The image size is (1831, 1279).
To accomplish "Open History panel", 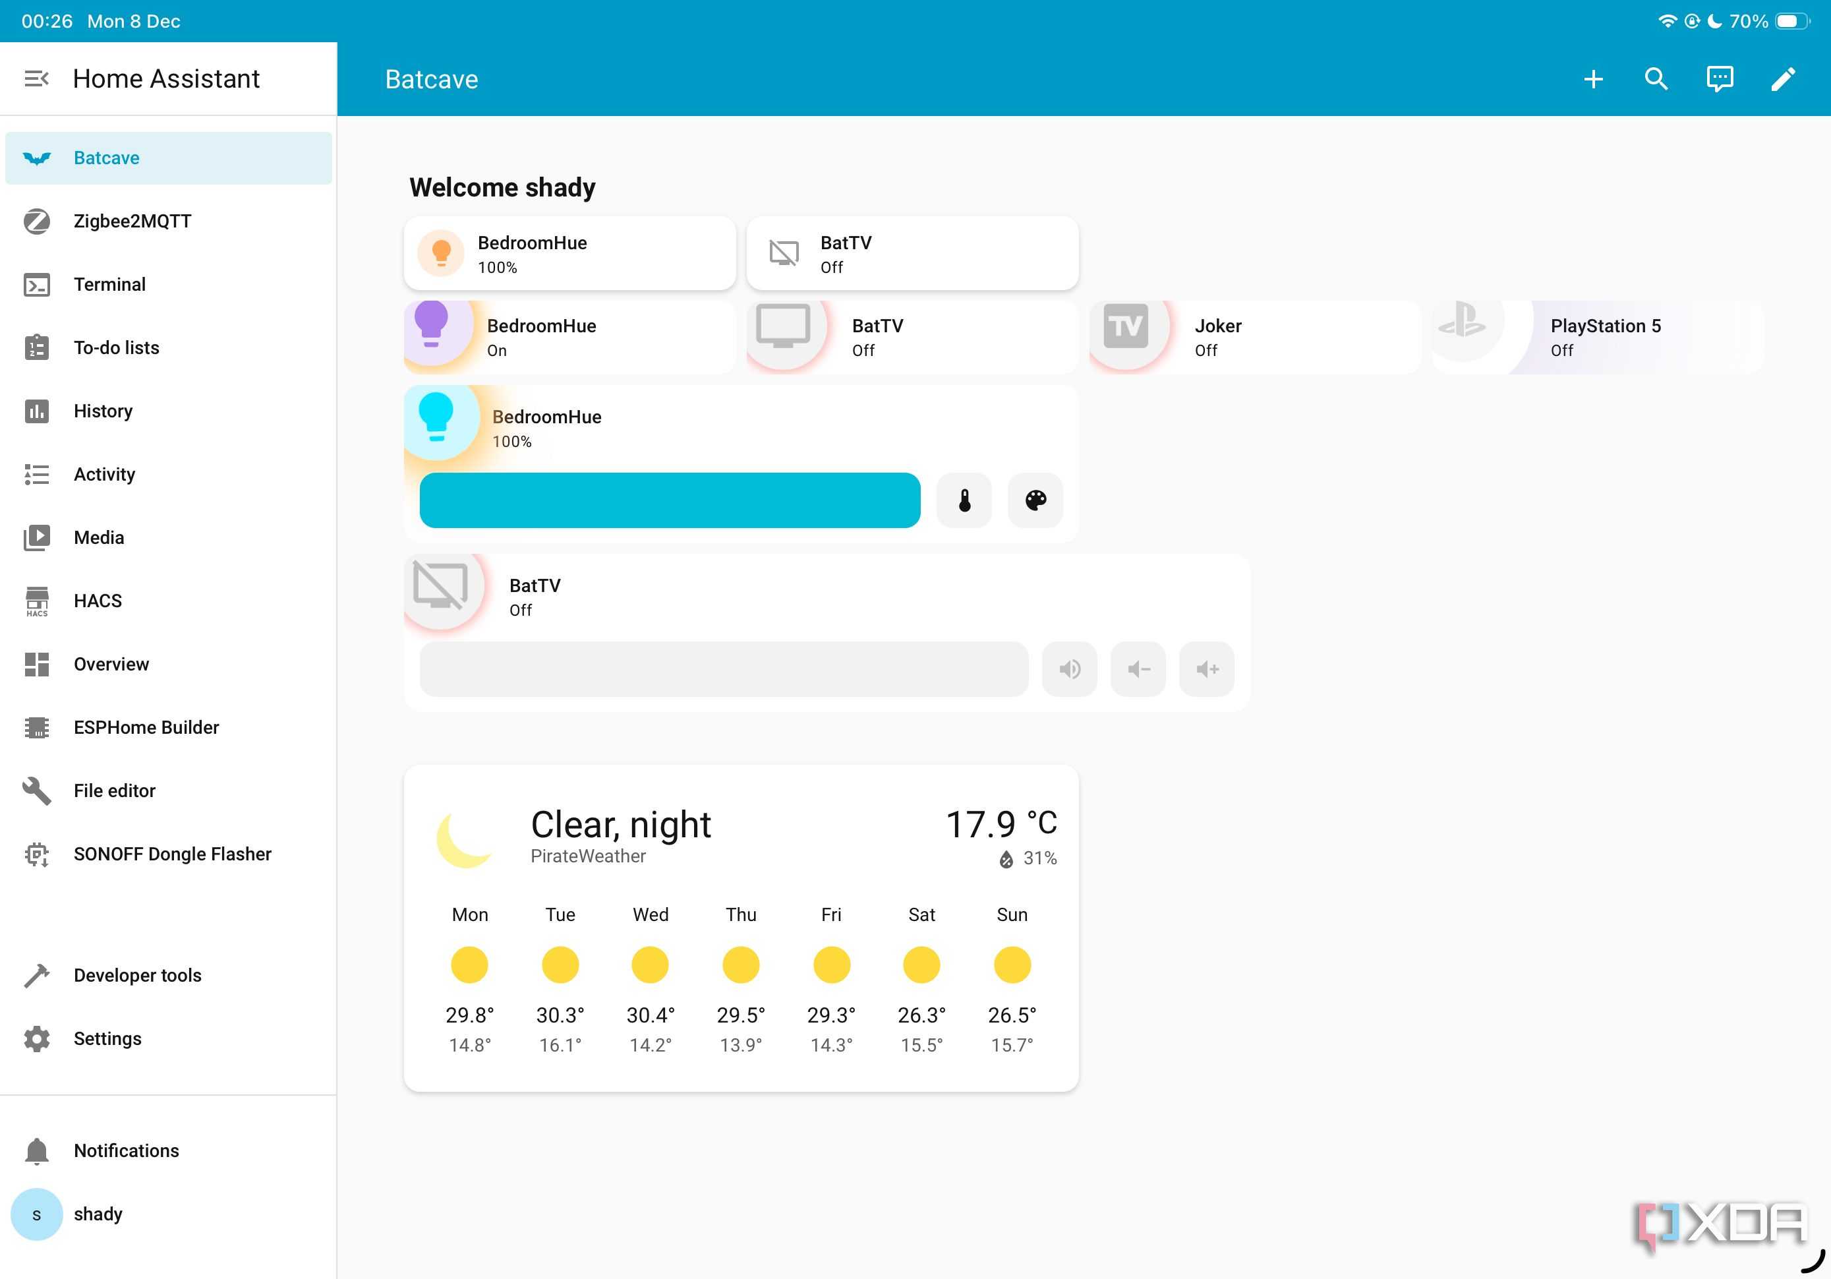I will point(168,411).
